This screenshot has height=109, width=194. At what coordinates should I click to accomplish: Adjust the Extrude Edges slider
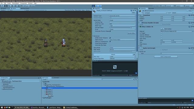click(x=120, y=28)
